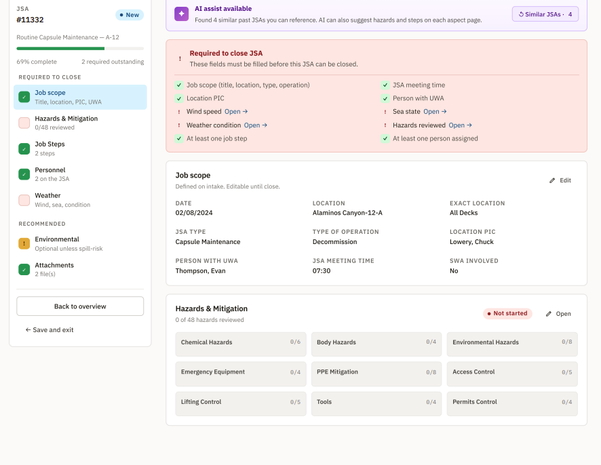Open the PPE Mitigation category tile
Image resolution: width=601 pixels, height=465 pixels.
click(x=376, y=374)
